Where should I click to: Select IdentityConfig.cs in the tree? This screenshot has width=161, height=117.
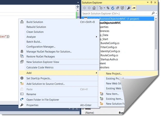(x=110, y=51)
